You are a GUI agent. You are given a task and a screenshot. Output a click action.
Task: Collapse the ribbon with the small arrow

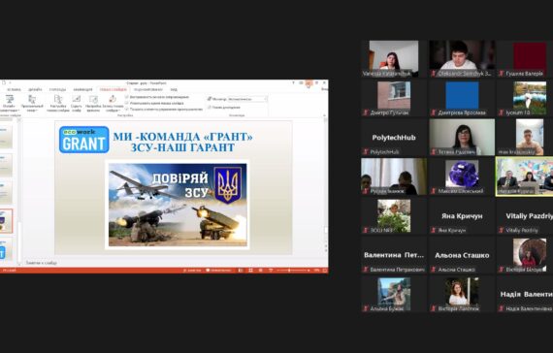tap(324, 115)
